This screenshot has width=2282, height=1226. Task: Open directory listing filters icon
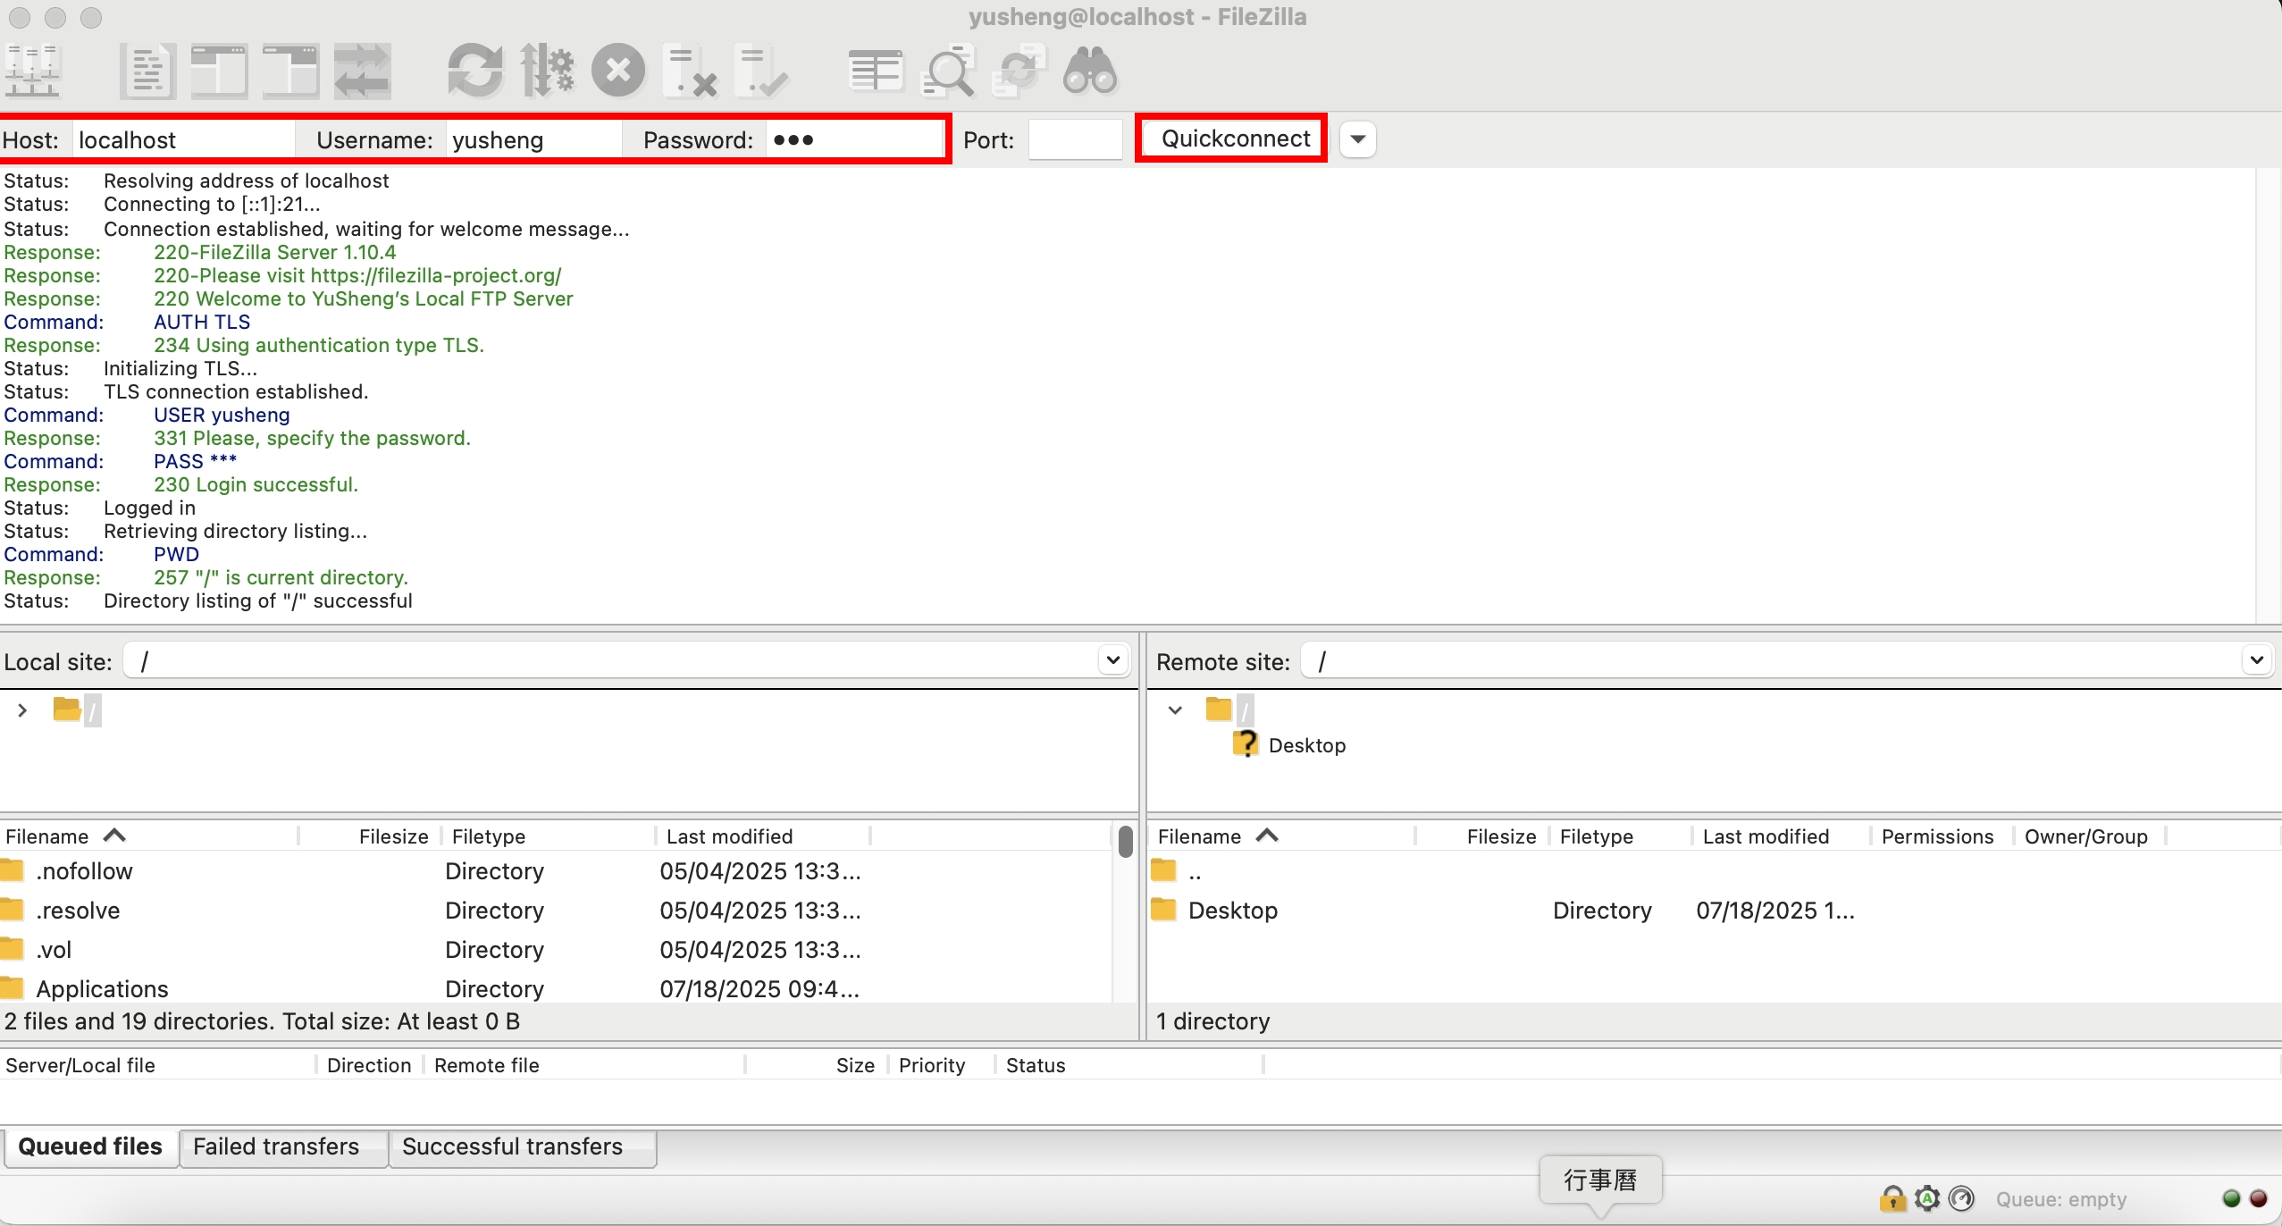876,71
